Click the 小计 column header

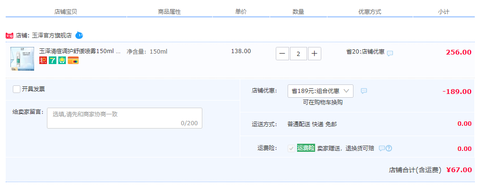coord(444,12)
